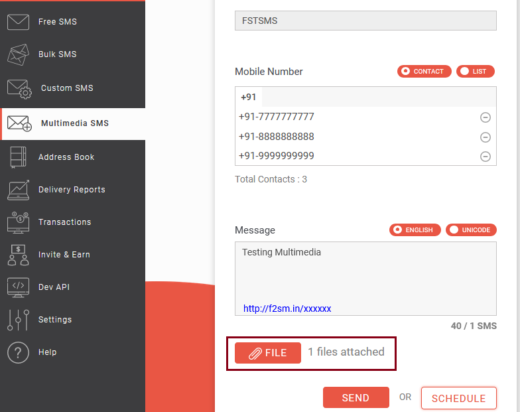Open the Free SMS menu item
Screen dimensions: 520x412
click(x=73, y=22)
